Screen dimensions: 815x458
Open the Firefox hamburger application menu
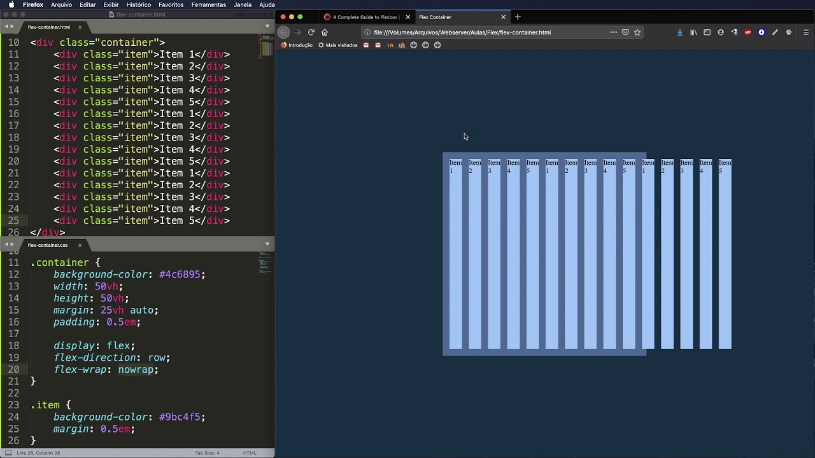(805, 32)
